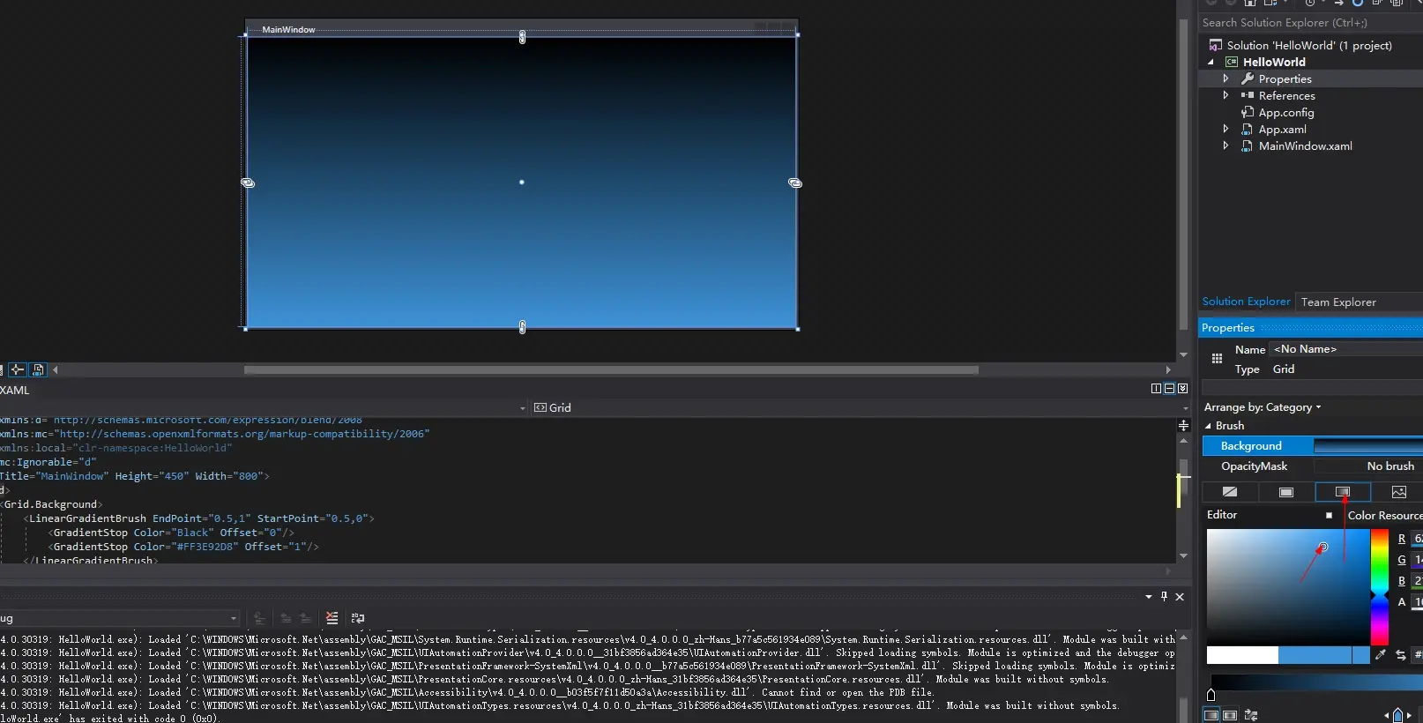Switch to Vertical split view

coord(1156,389)
